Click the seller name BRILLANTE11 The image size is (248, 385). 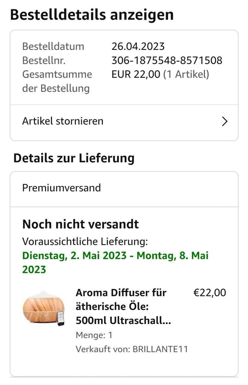(x=160, y=349)
